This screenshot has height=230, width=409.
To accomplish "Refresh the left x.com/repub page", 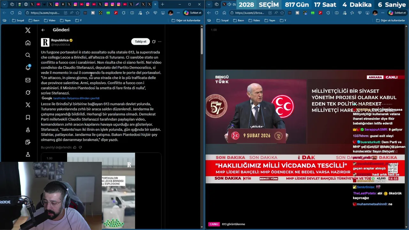I will (x=12, y=13).
